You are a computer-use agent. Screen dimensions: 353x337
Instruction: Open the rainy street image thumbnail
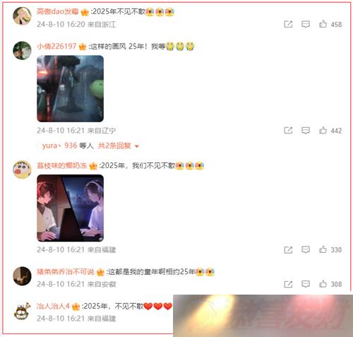pyautogui.click(x=70, y=88)
